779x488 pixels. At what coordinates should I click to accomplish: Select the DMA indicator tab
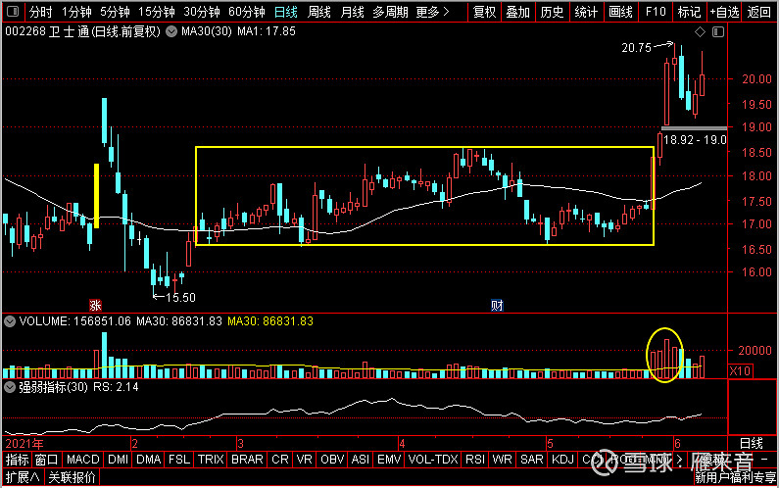coord(149,460)
